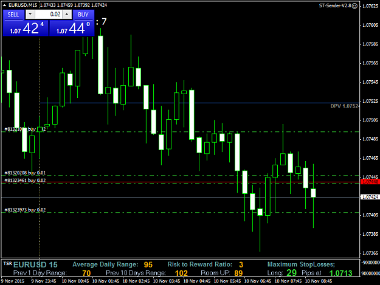Click the 9 Nov 23:45 time label

[x=44, y=281]
